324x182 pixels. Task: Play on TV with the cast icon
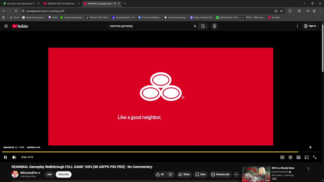click(307, 157)
